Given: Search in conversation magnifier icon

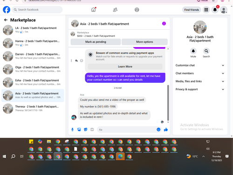Looking at the screenshot, I should (x=206, y=51).
